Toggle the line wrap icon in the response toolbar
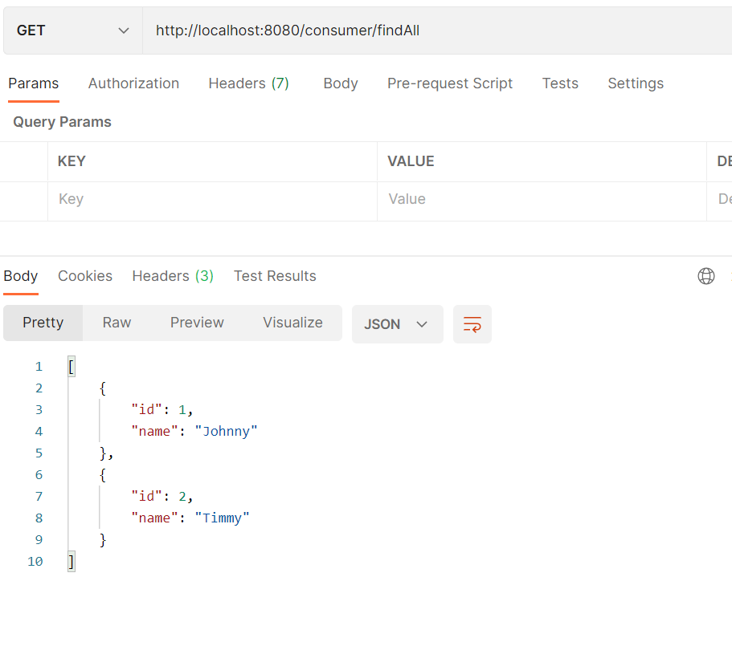The image size is (732, 646). (x=472, y=324)
